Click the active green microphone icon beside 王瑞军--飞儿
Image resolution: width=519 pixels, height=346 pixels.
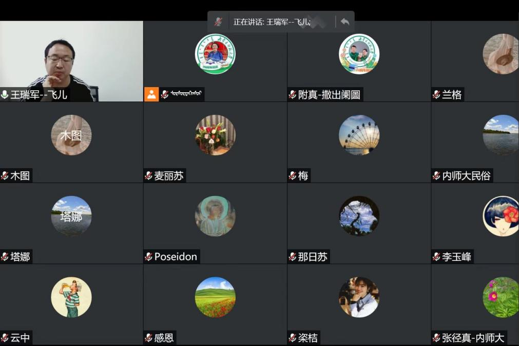click(x=5, y=94)
